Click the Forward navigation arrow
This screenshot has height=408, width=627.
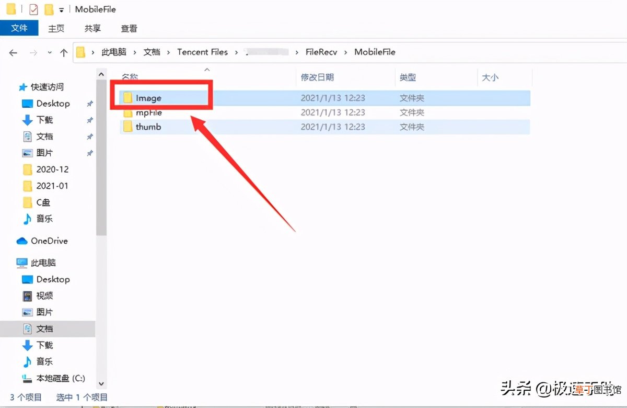33,52
